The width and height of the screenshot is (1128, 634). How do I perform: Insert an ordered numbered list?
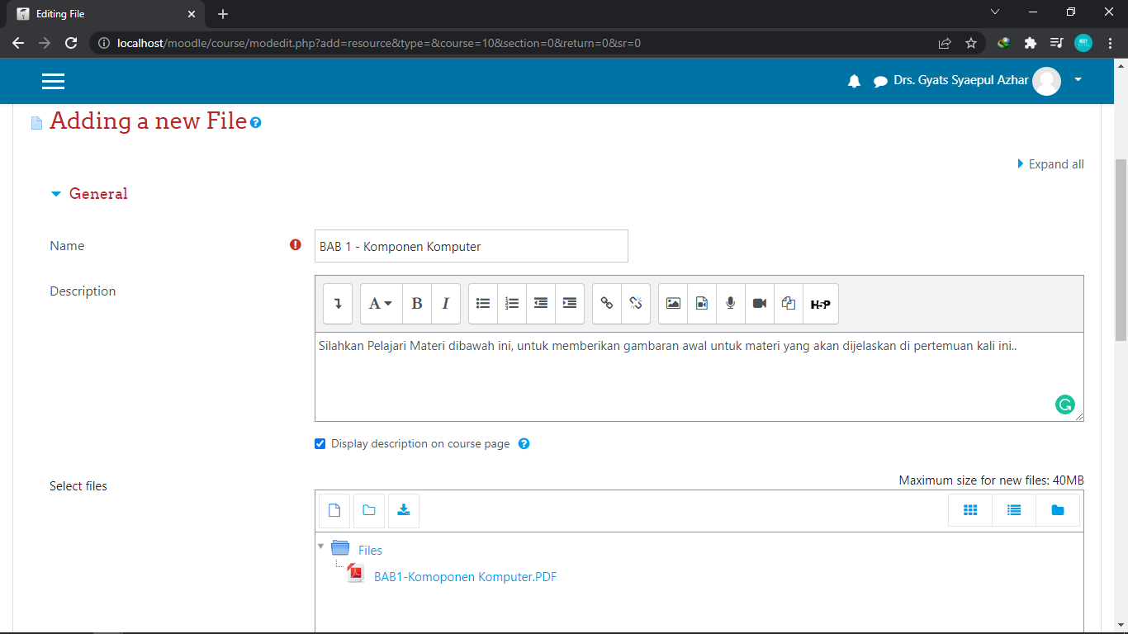(x=512, y=304)
